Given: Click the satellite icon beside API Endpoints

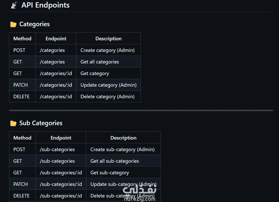Looking at the screenshot, I should point(14,5).
